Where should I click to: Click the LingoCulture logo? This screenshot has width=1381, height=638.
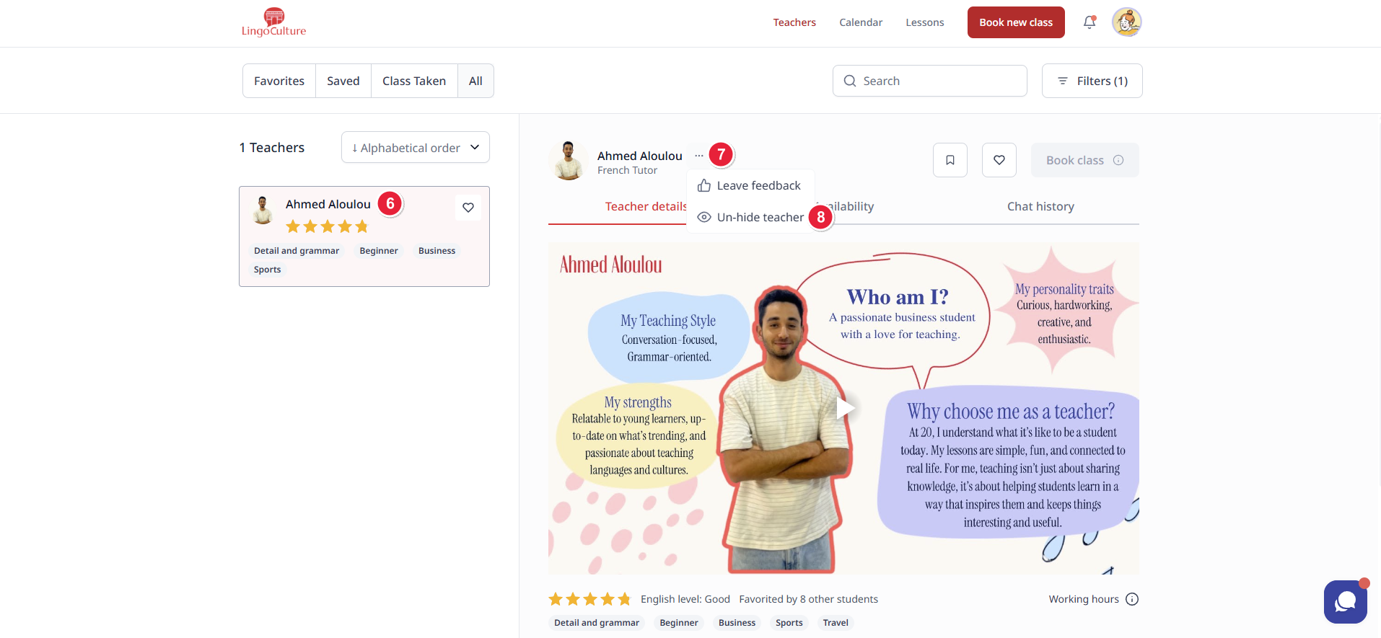click(x=273, y=22)
